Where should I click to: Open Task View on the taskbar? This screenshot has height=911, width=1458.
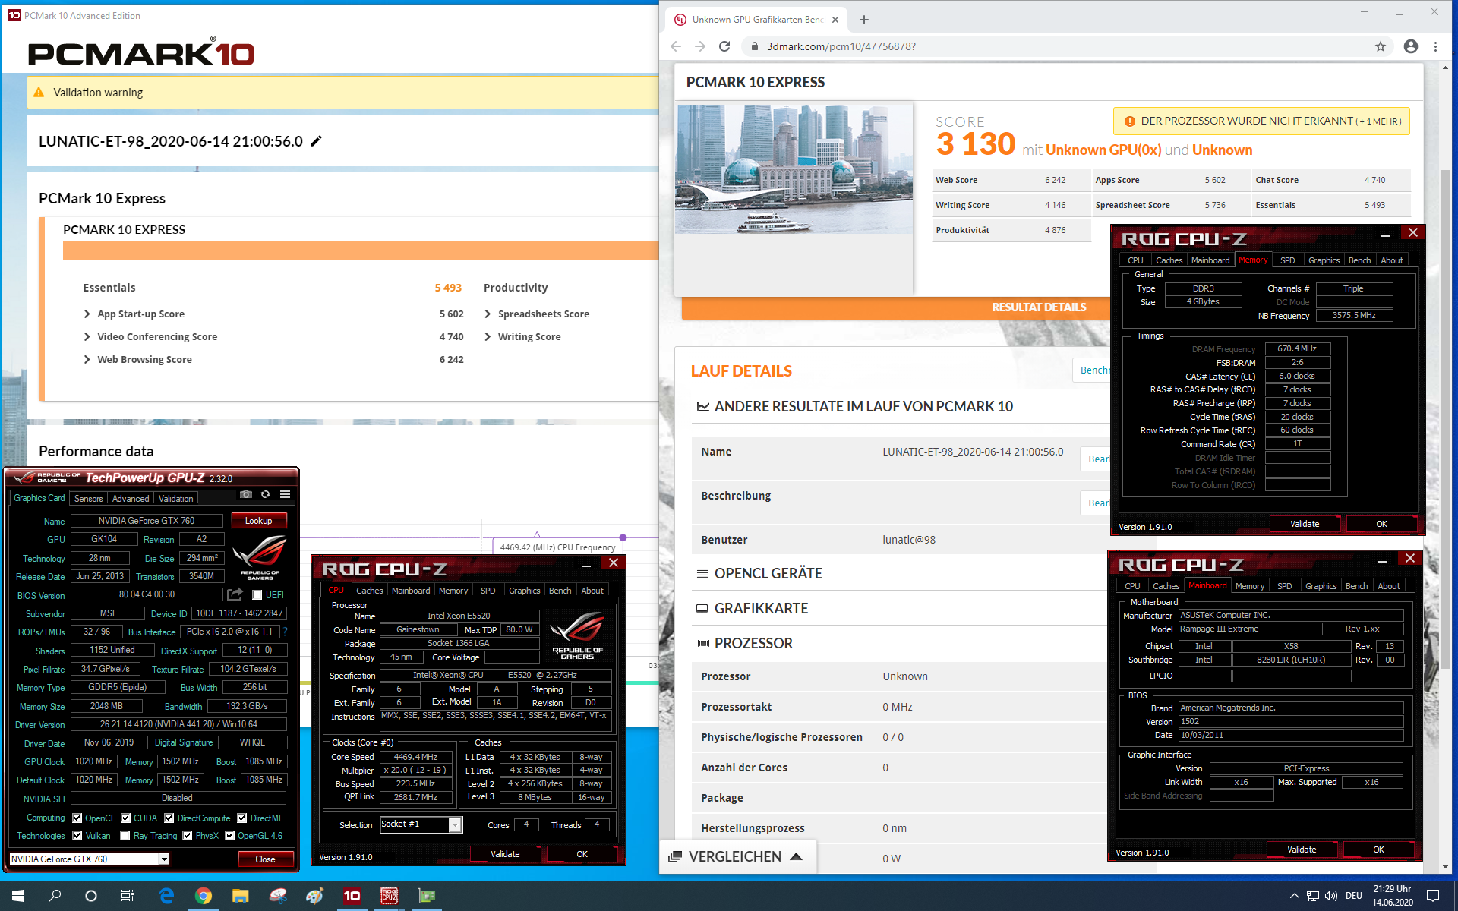point(128,896)
